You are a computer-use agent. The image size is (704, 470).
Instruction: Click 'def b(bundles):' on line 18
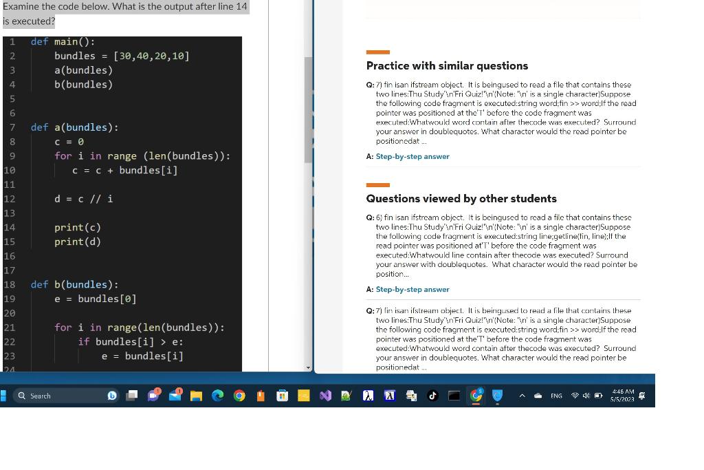pos(74,284)
